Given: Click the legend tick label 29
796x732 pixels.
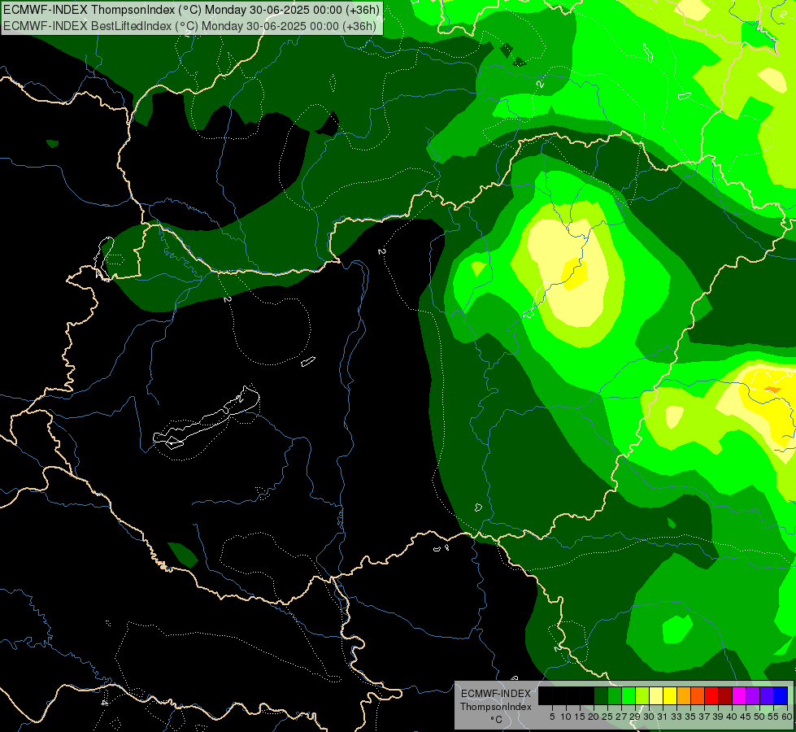Looking at the screenshot, I should coord(635,717).
